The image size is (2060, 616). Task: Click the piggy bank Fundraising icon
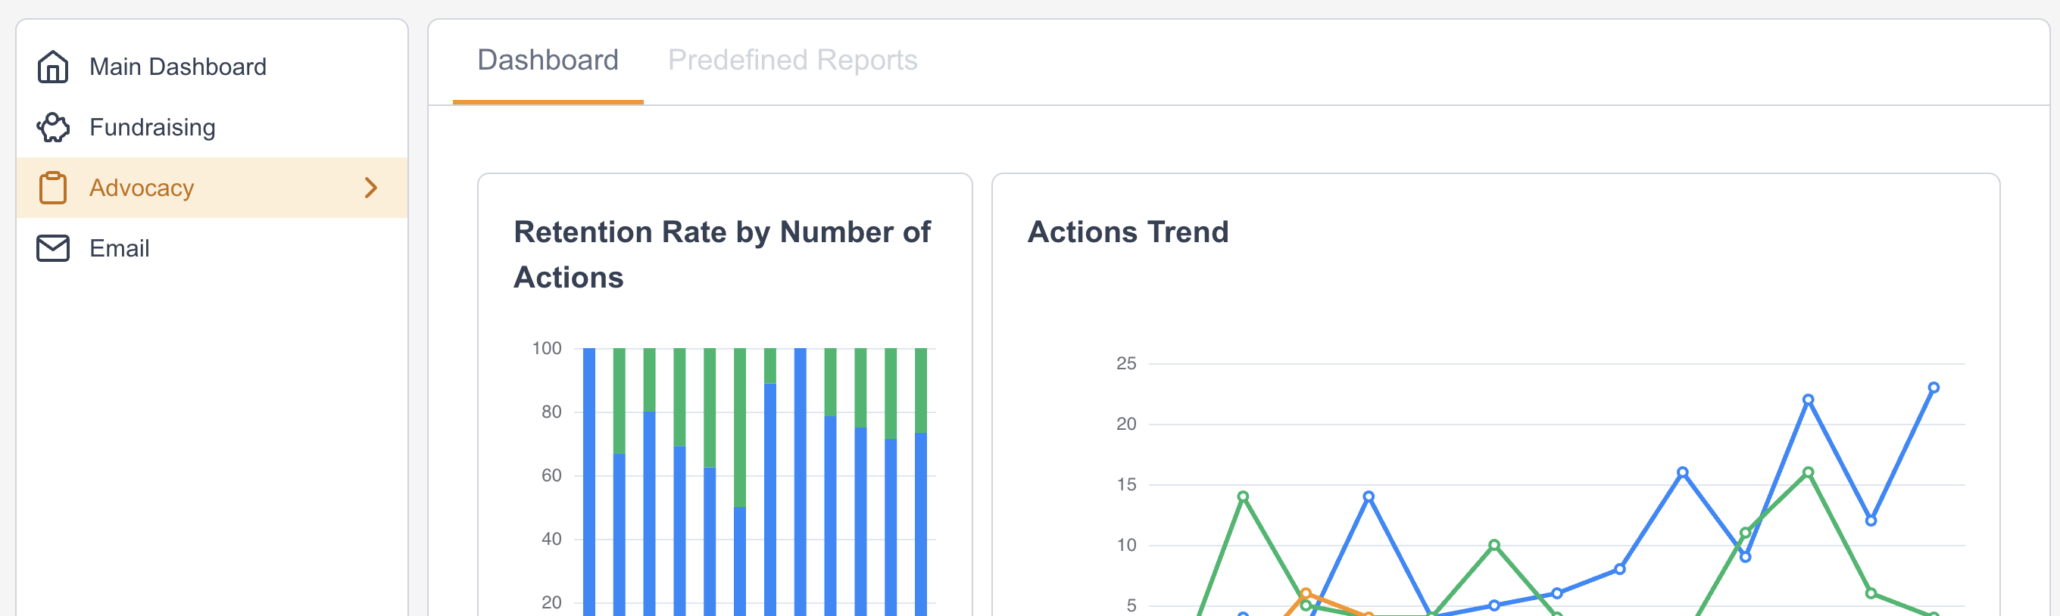[53, 127]
